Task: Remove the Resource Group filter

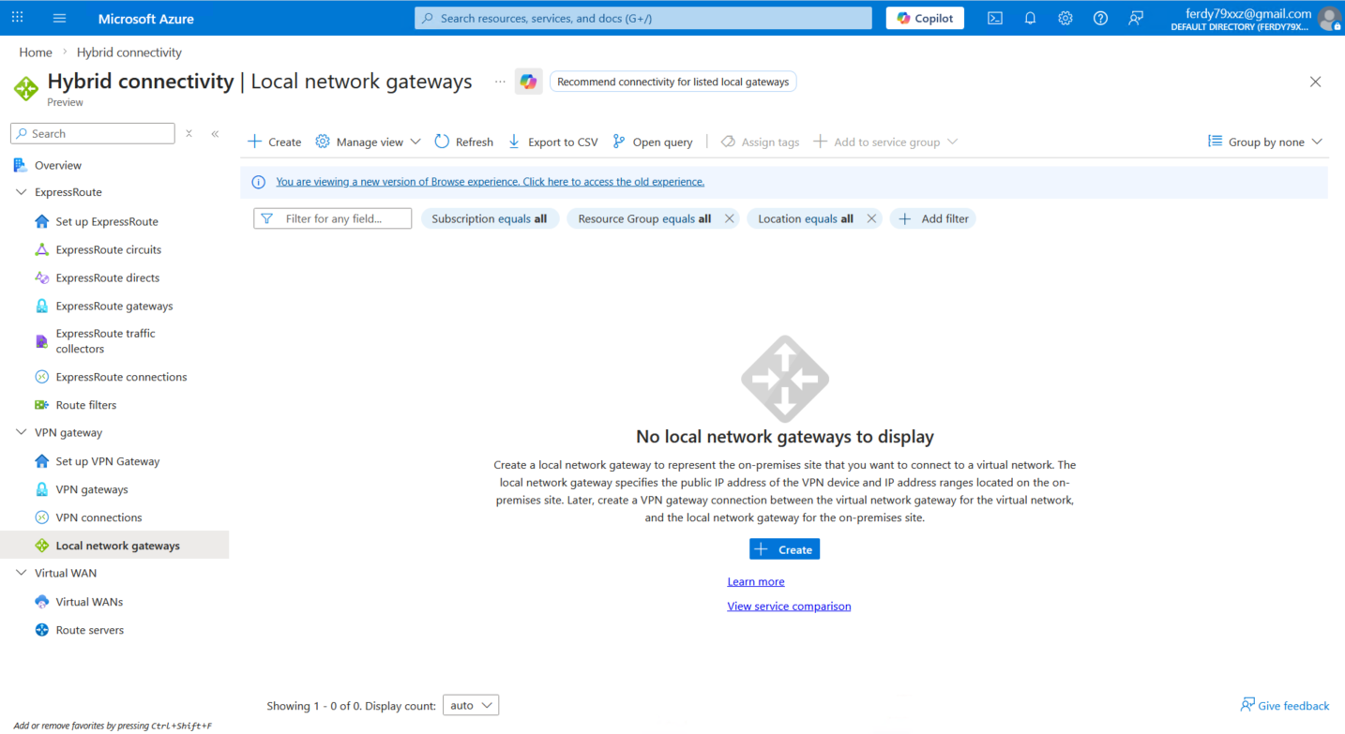Action: pyautogui.click(x=729, y=218)
